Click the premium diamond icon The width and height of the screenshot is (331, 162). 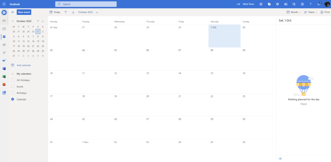coord(277,4)
